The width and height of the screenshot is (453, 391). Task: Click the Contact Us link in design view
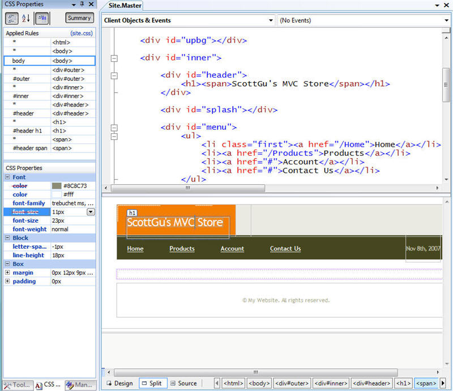[285, 249]
